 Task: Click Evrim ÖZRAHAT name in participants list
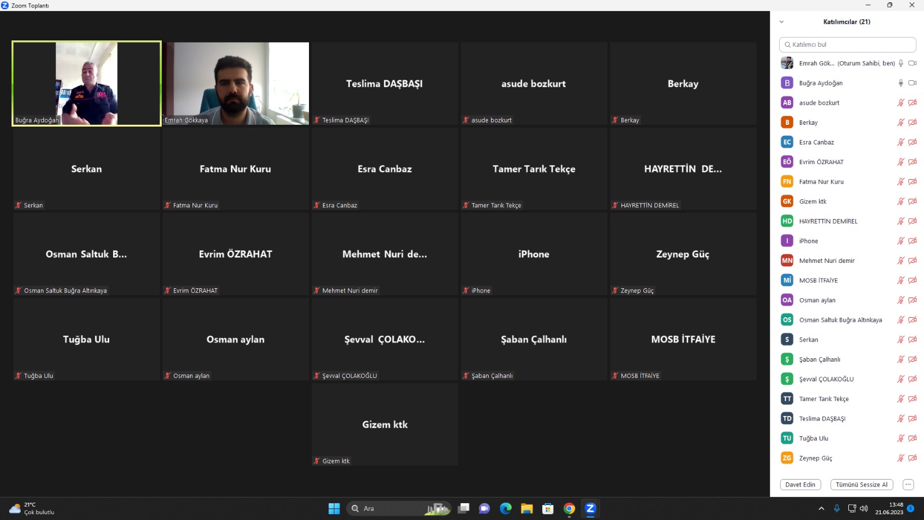click(x=821, y=162)
